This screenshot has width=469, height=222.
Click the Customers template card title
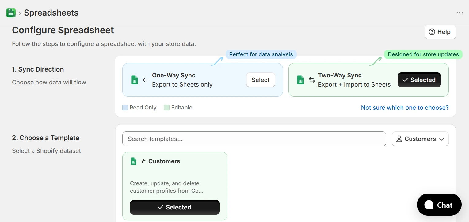[164, 161]
